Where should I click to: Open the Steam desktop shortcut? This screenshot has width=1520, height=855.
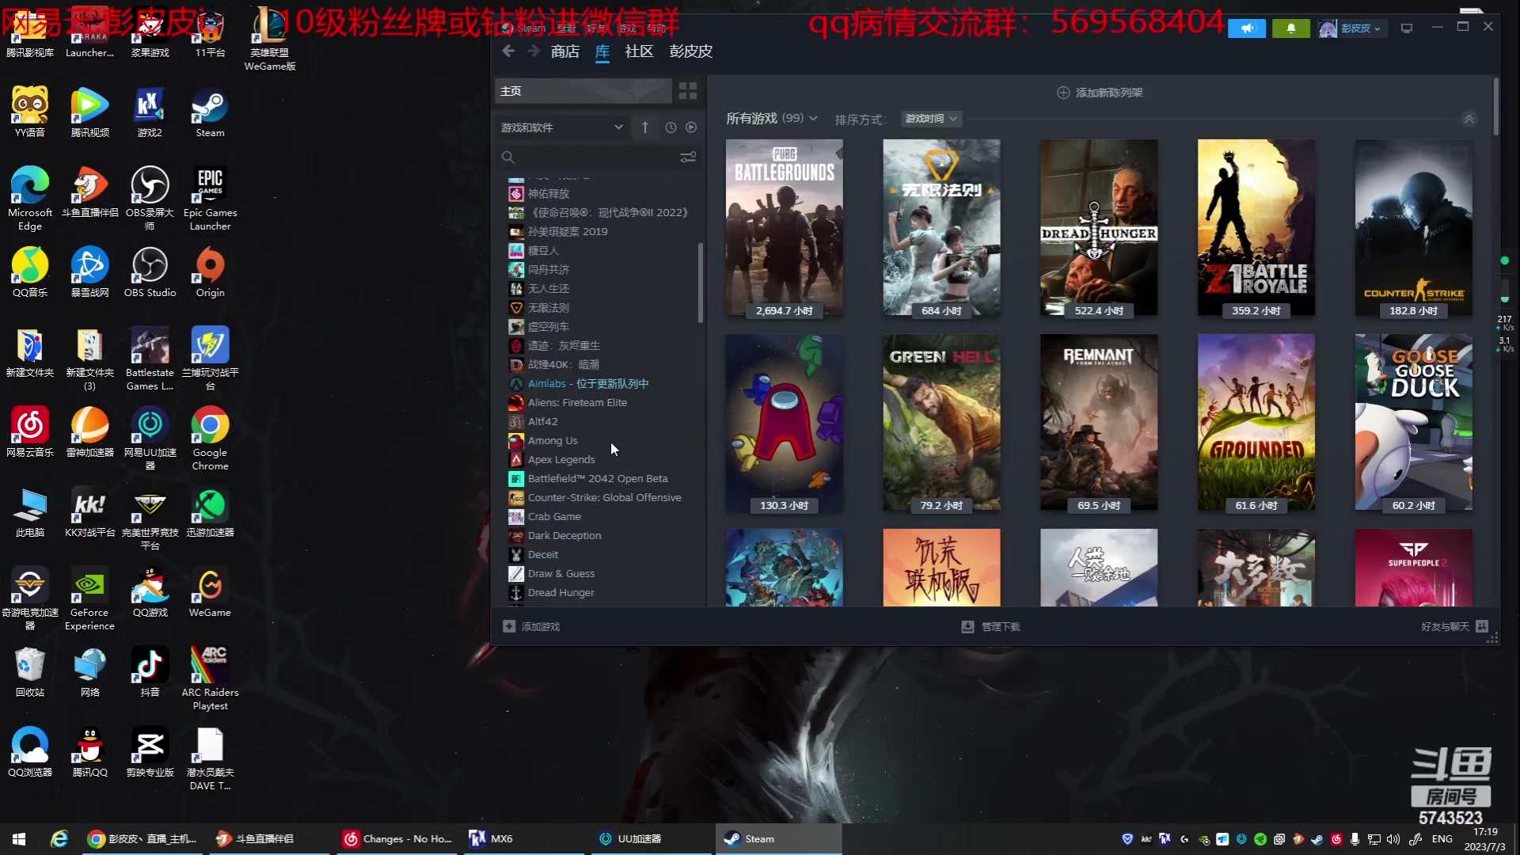(210, 112)
